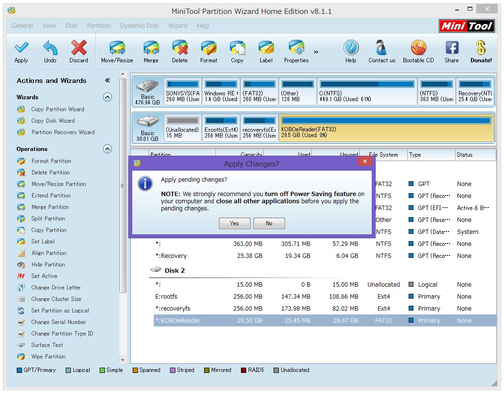Open the View menu
The width and height of the screenshot is (504, 394).
pyautogui.click(x=49, y=26)
